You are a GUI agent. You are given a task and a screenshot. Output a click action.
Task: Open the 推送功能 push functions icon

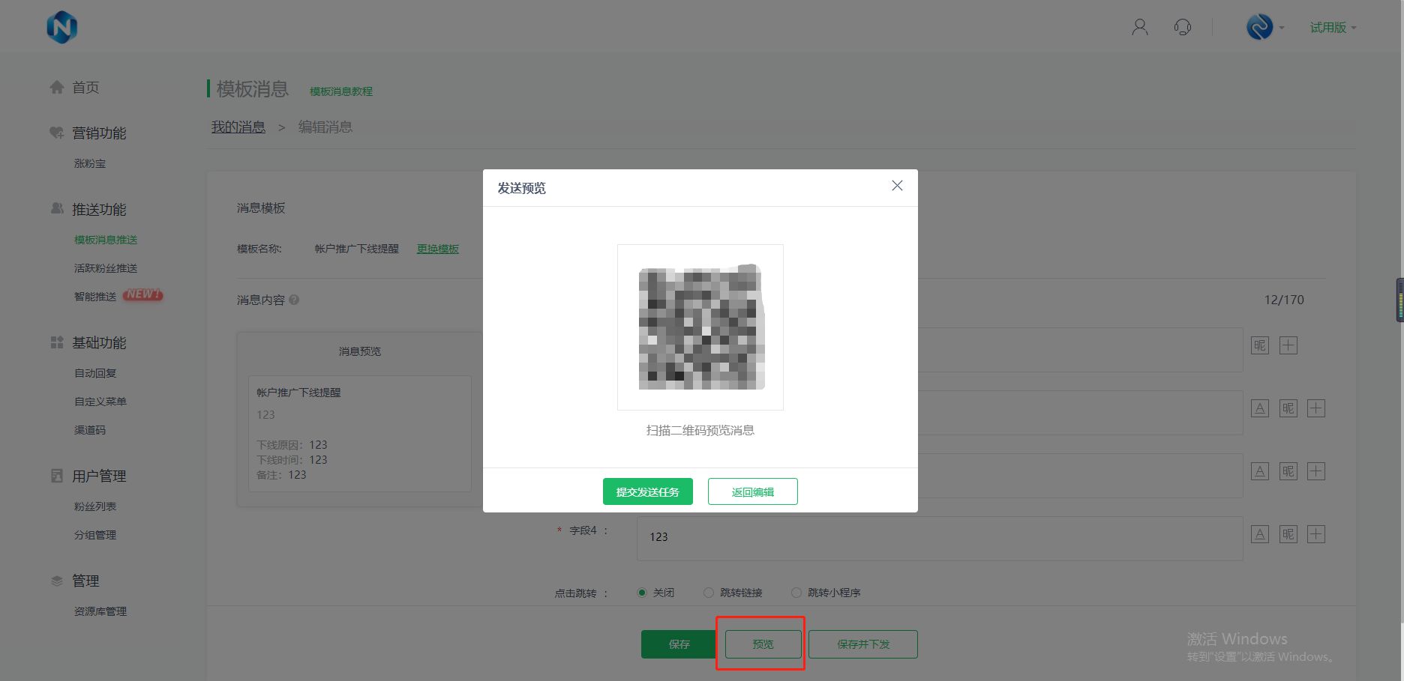57,209
